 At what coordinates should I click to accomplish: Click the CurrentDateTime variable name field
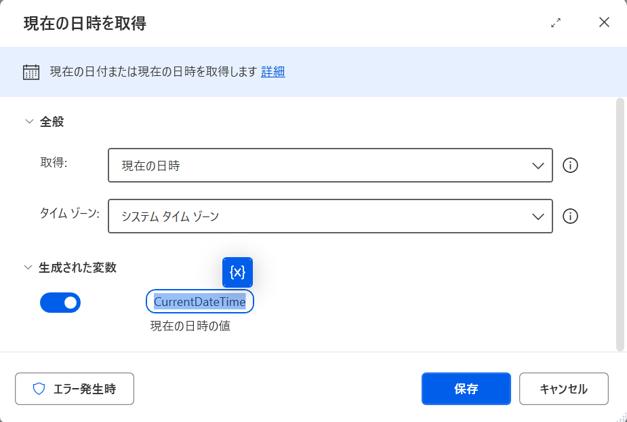tap(199, 301)
